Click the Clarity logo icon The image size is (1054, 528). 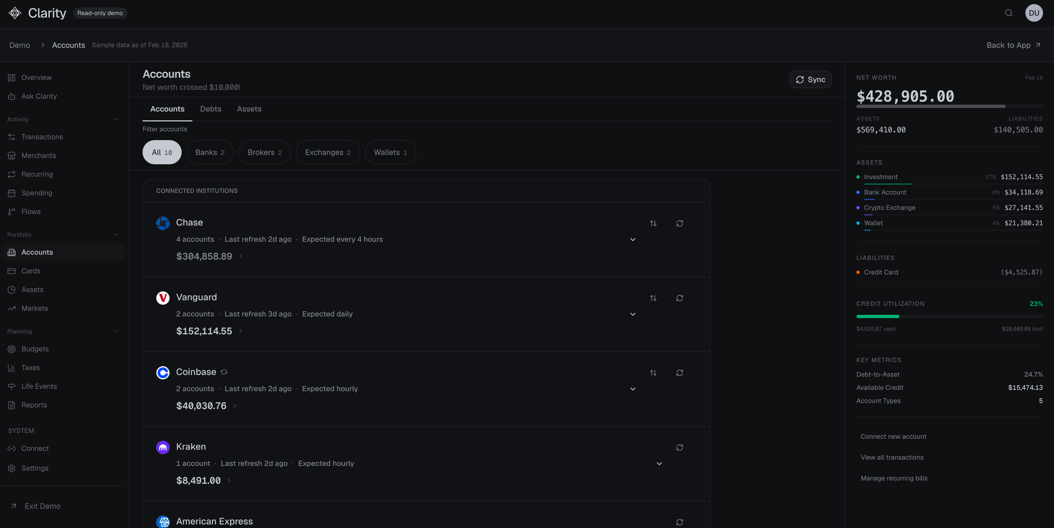[15, 13]
